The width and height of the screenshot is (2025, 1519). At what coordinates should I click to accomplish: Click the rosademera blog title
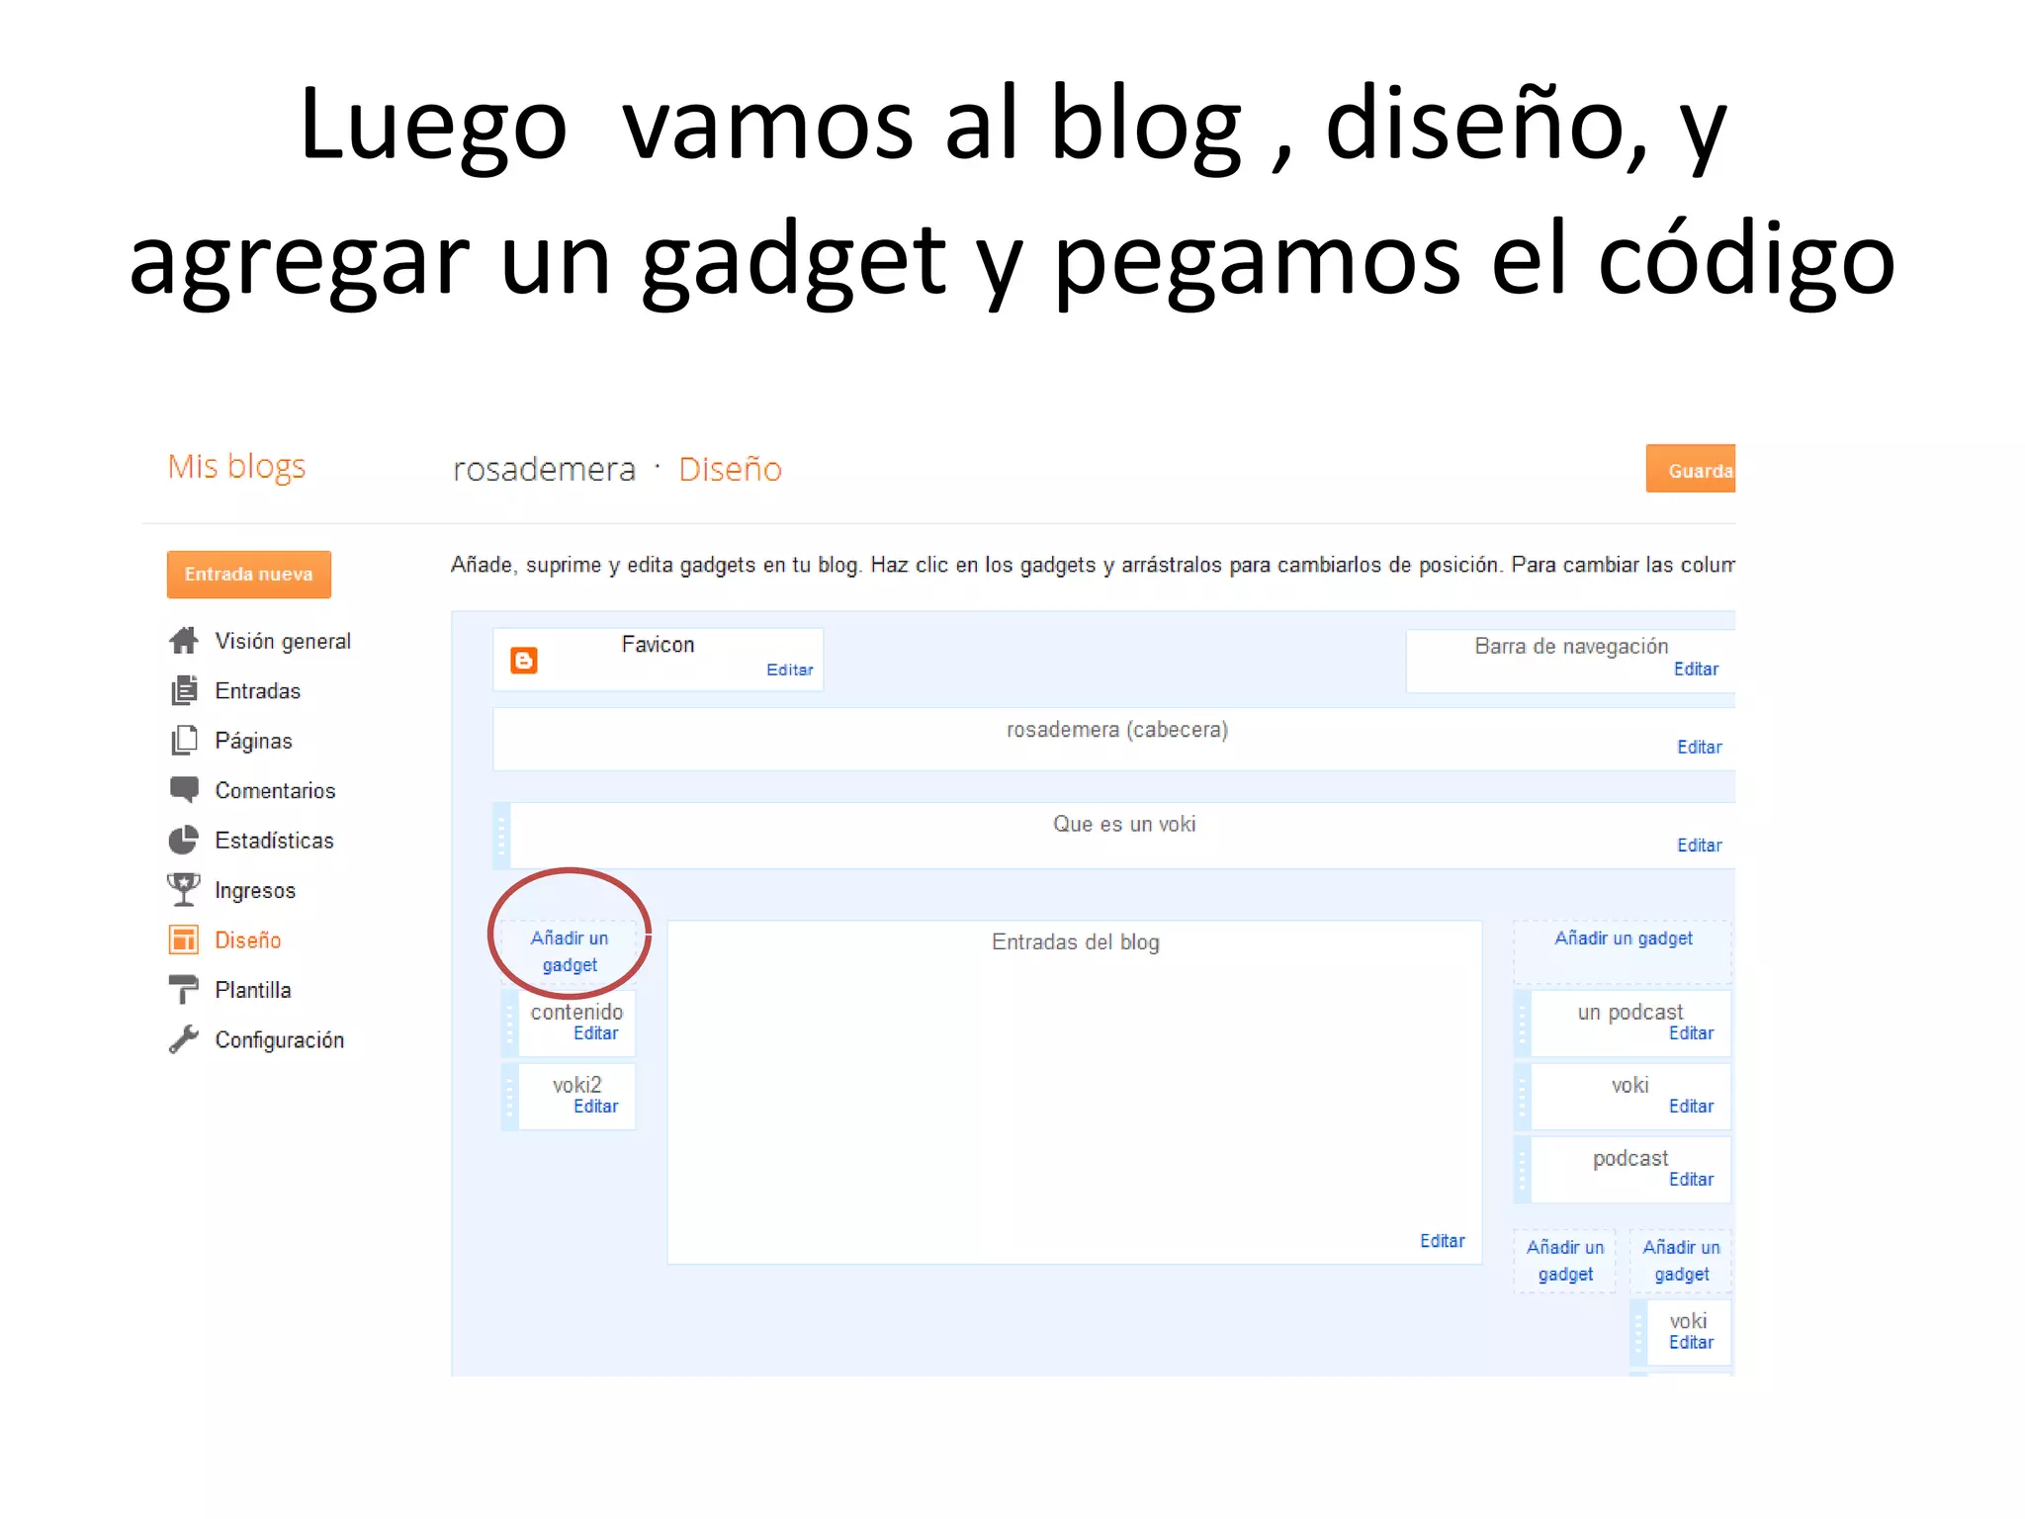click(x=545, y=469)
